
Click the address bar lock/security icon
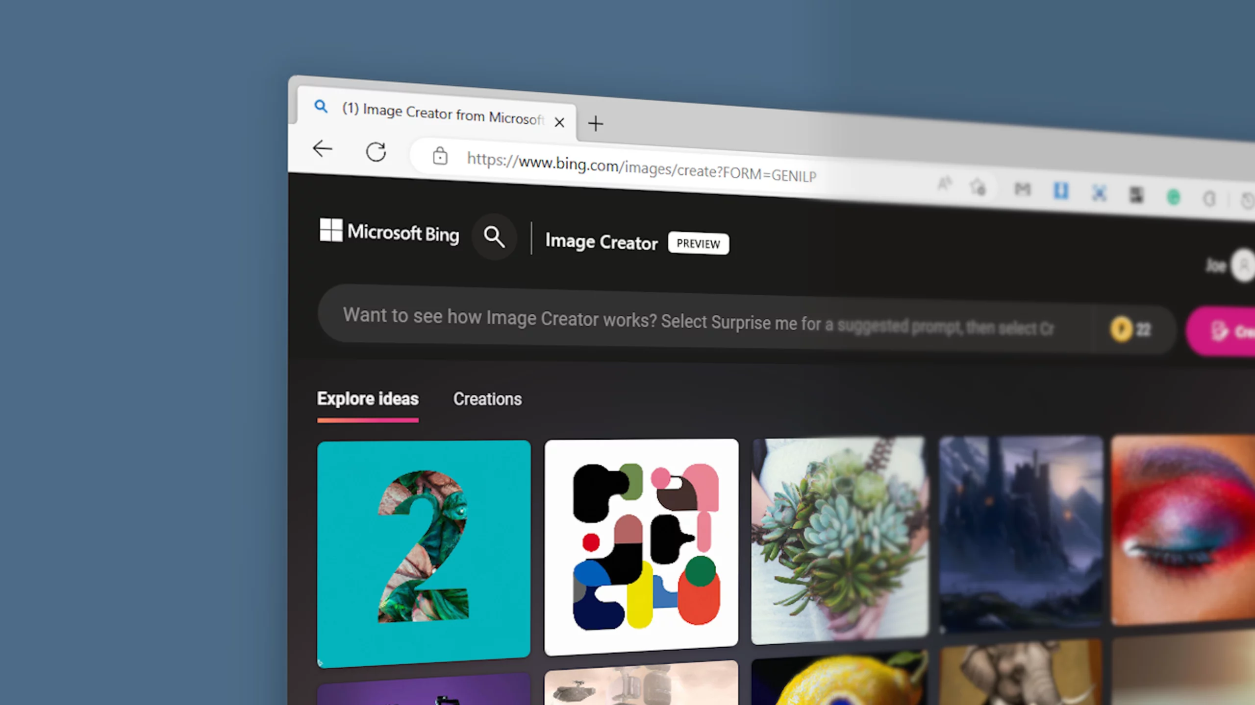440,155
